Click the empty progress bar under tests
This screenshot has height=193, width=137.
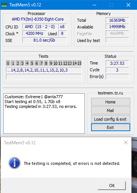point(44,77)
